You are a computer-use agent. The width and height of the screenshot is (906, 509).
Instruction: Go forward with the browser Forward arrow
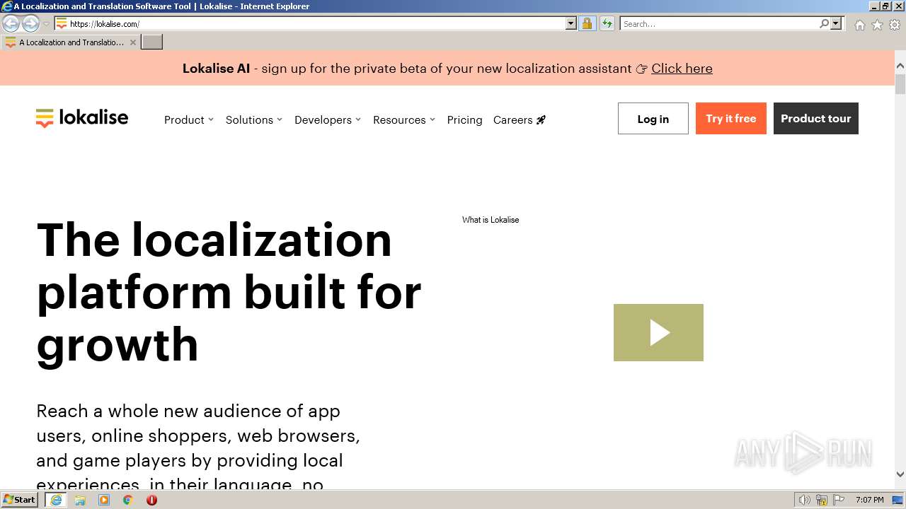coord(30,24)
